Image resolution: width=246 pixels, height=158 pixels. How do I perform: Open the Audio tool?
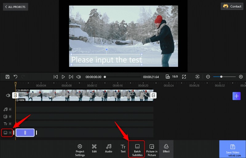point(109,148)
